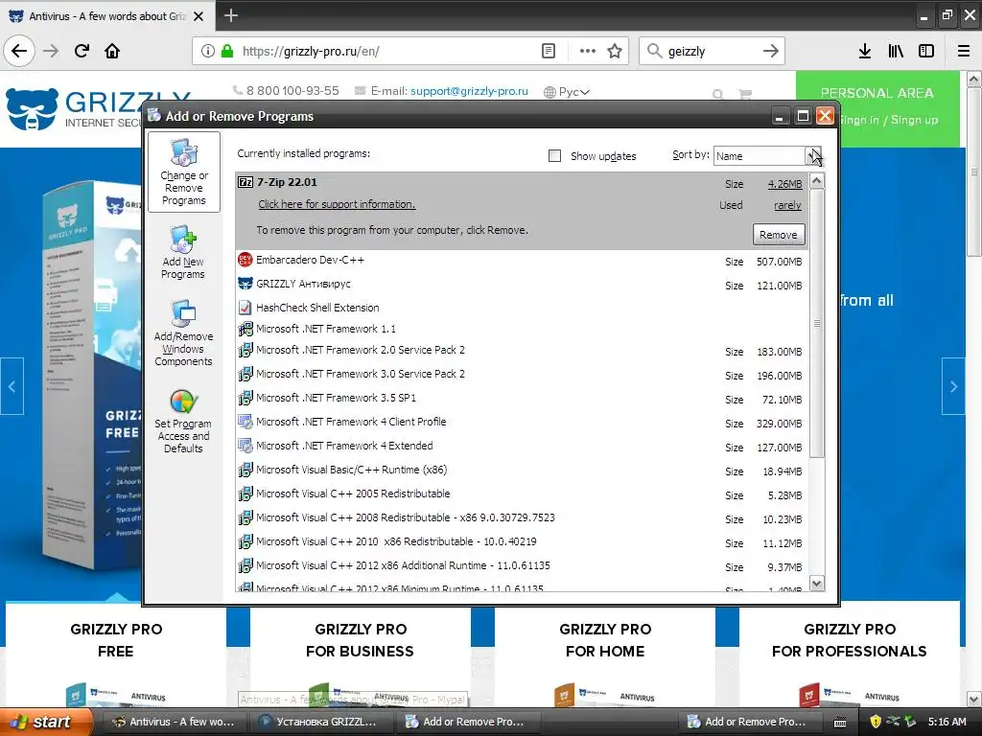The image size is (982, 736).
Task: Click the yellow security shield tray icon
Action: pos(876,722)
